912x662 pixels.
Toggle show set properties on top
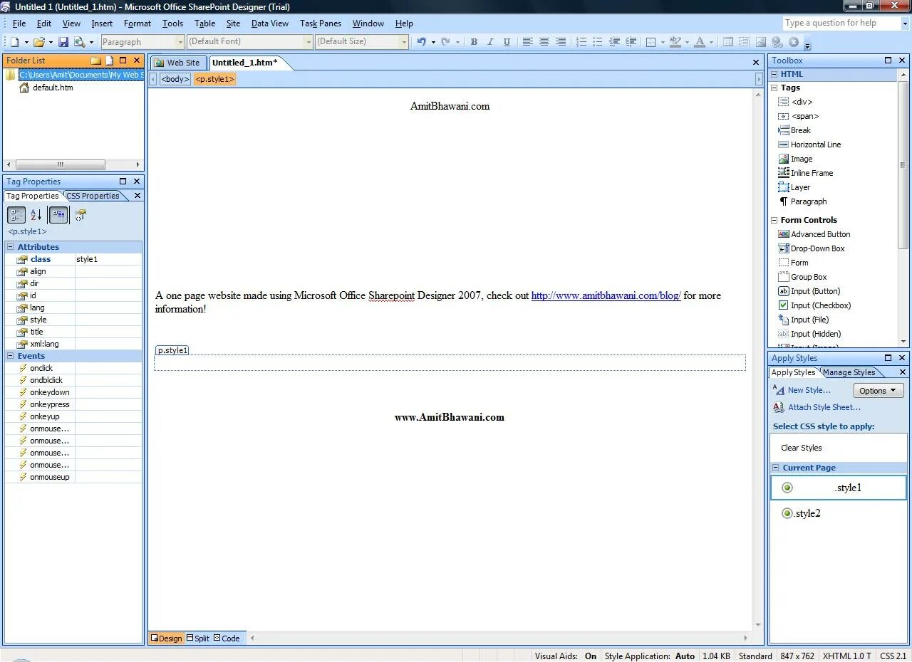[58, 215]
